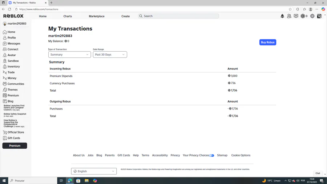Open Task View on the taskbar
The image size is (327, 184).
(61, 181)
